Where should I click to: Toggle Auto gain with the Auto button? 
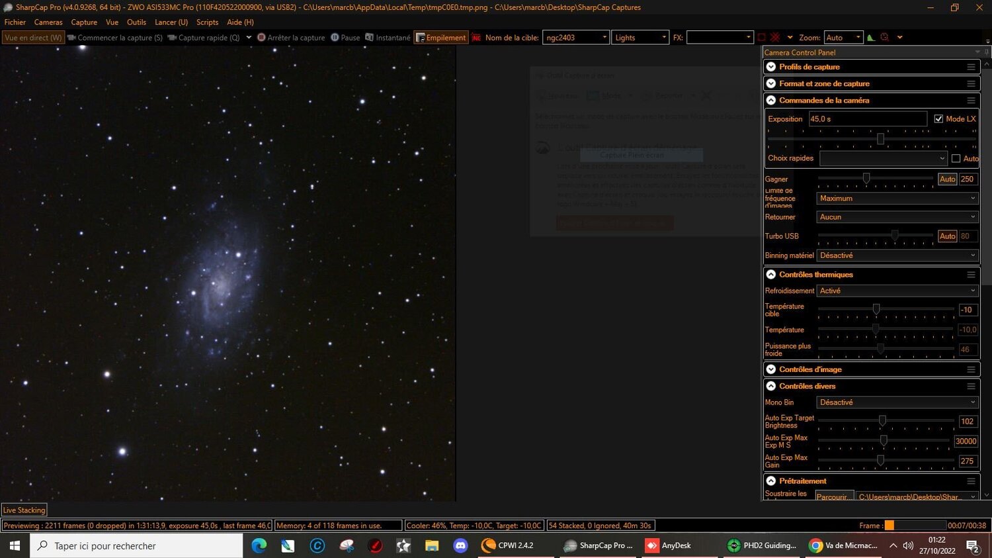click(947, 179)
